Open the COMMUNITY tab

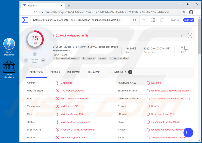tap(121, 72)
